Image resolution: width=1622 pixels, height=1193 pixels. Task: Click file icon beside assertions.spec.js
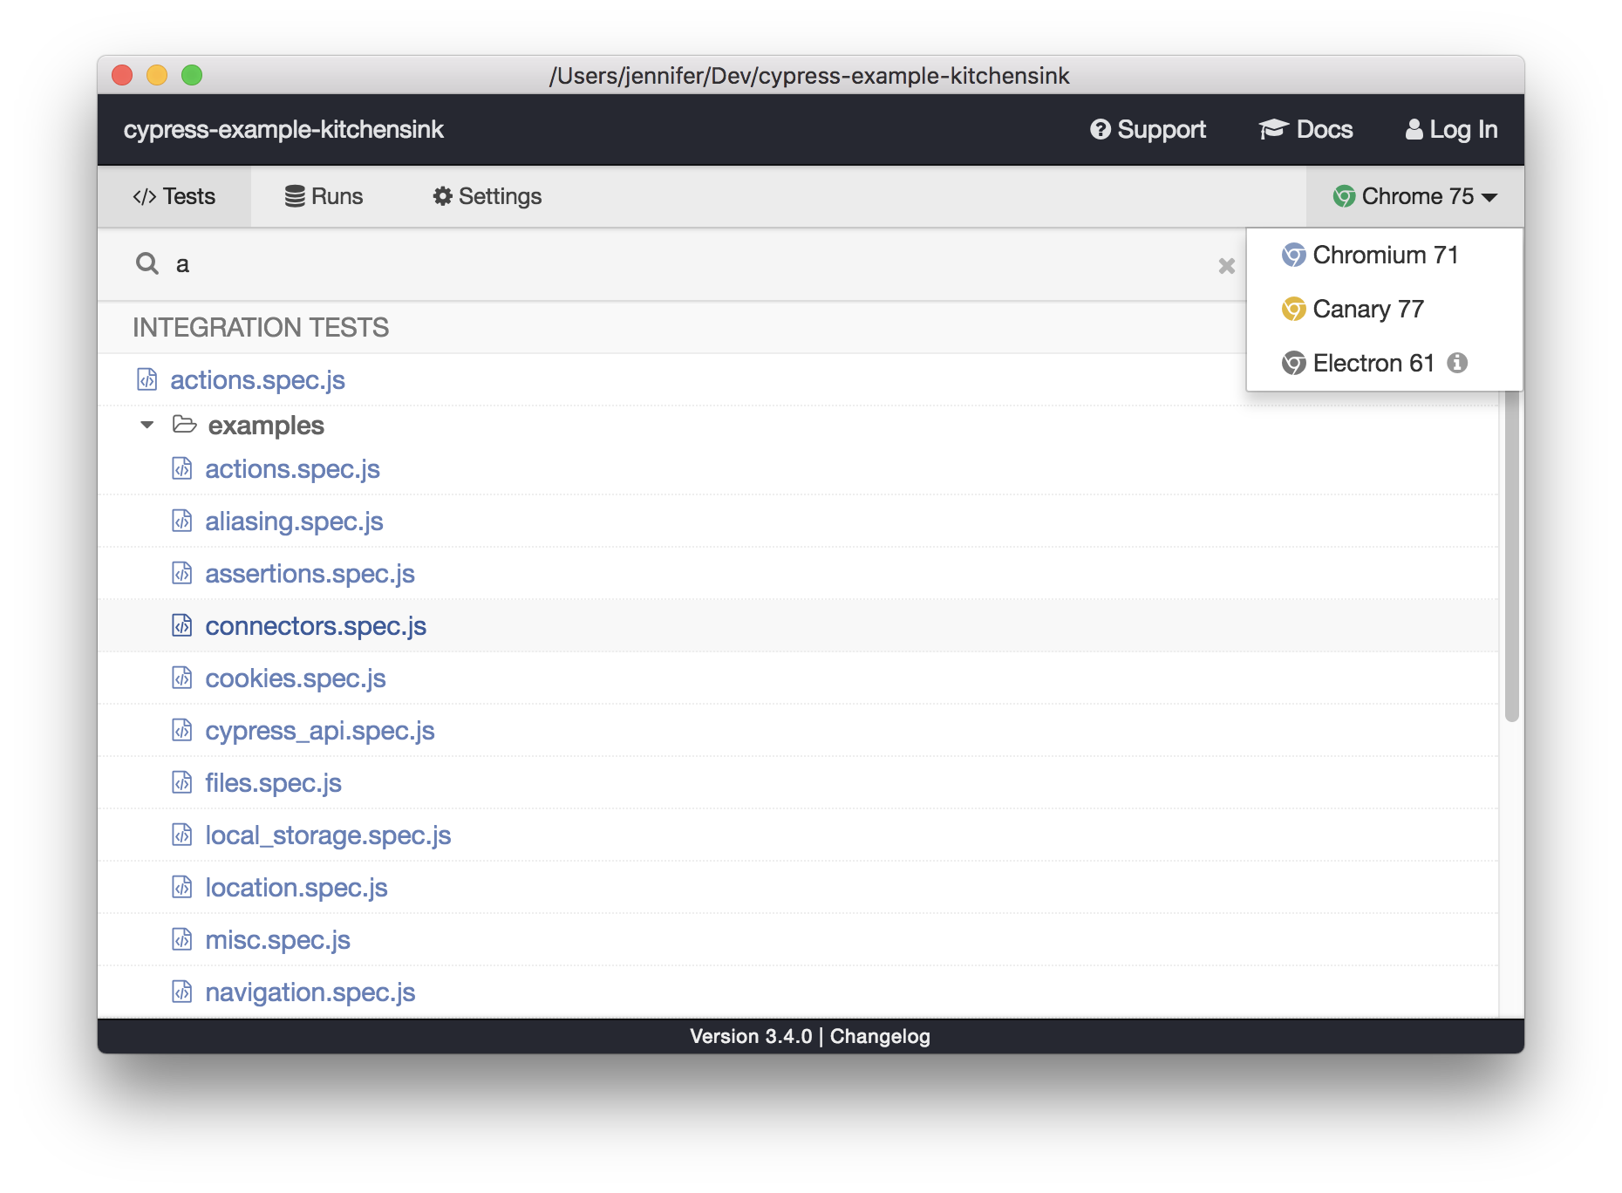[x=181, y=573]
